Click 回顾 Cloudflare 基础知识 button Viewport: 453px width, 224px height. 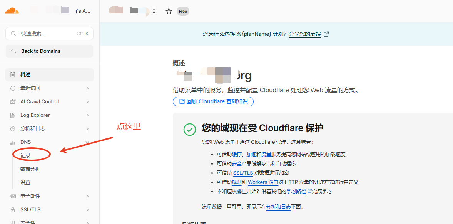(x=213, y=102)
